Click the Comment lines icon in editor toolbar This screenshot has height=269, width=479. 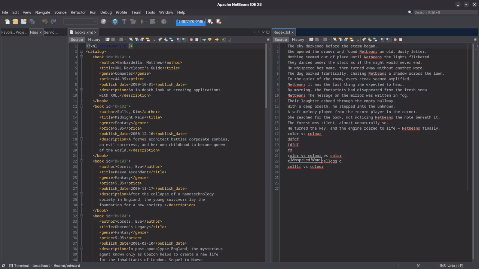[x=223, y=39]
